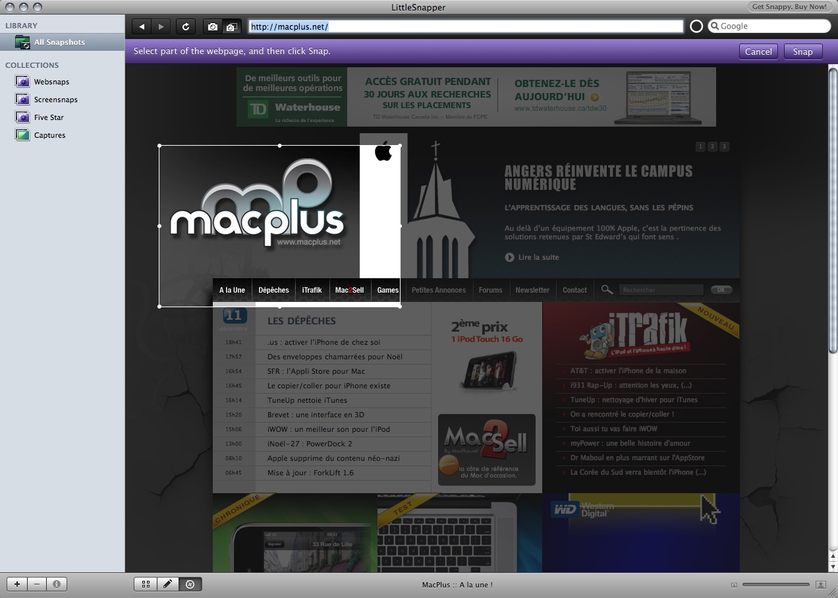Viewport: 838px width, 598px height.
Task: Focus the Rechercher search field
Action: [662, 290]
